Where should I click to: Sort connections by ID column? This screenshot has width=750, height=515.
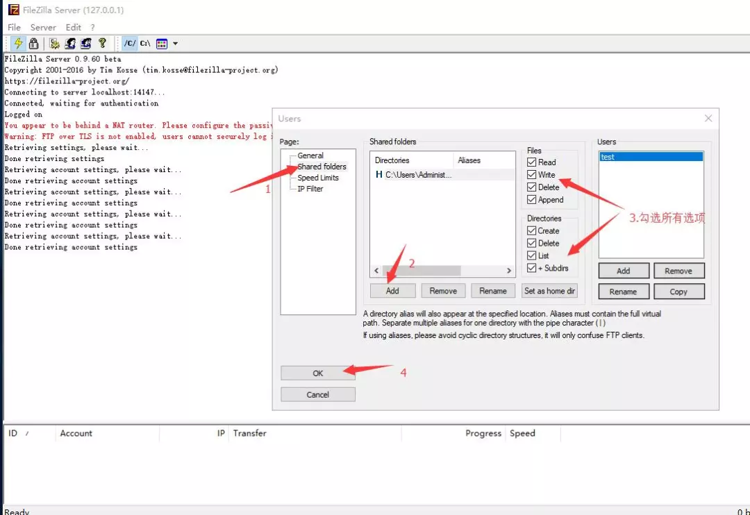28,433
